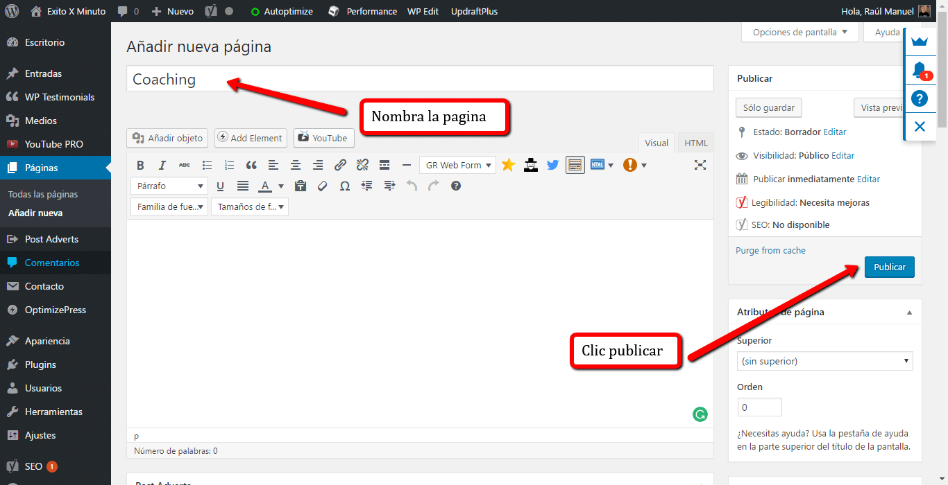Click the Purge from cache link
The height and width of the screenshot is (485, 948).
[770, 250]
